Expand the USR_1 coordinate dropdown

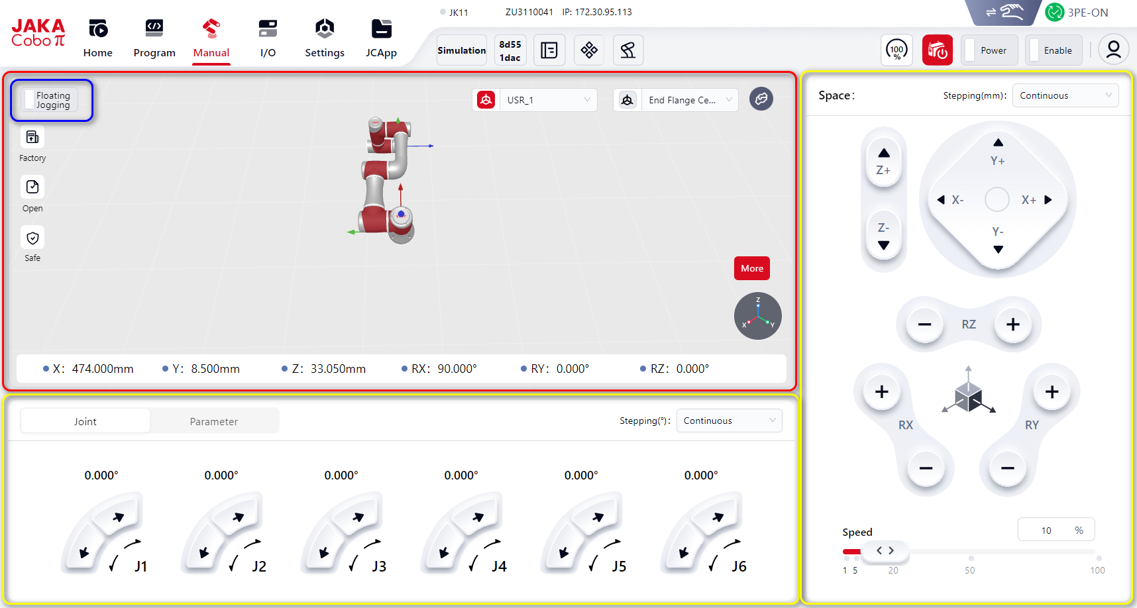[x=547, y=100]
